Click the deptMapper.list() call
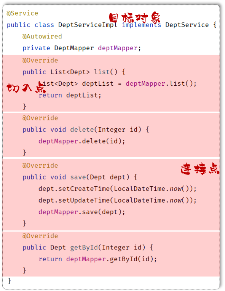Viewport: 225px width, 291px height. (161, 84)
